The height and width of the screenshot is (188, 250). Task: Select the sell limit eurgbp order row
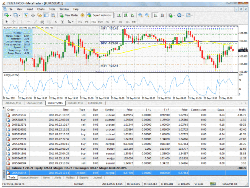coord(126,173)
